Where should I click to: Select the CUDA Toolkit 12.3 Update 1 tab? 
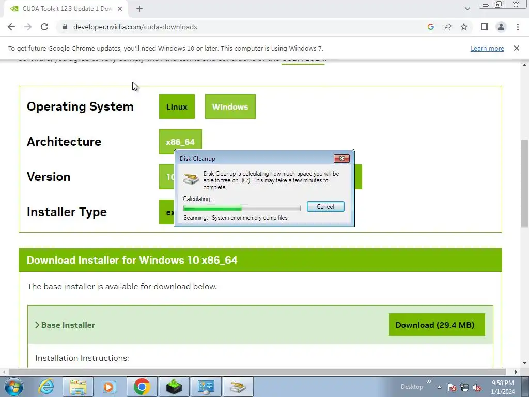[x=66, y=9]
